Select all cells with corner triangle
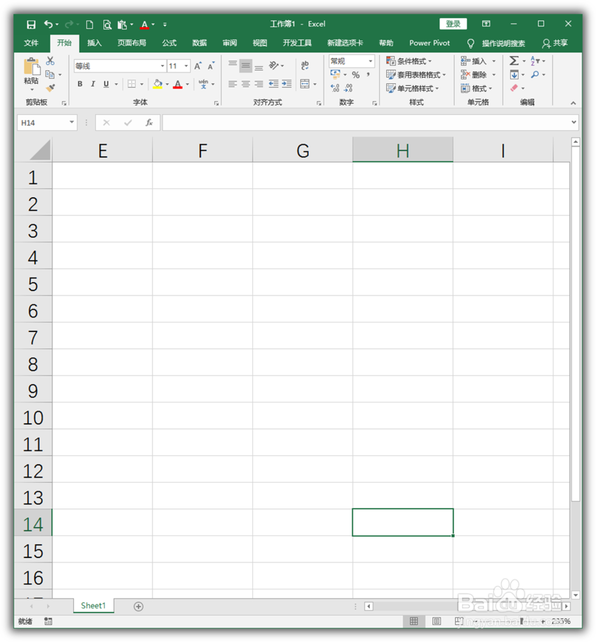Screen dimensions: 596x642 tap(40, 150)
